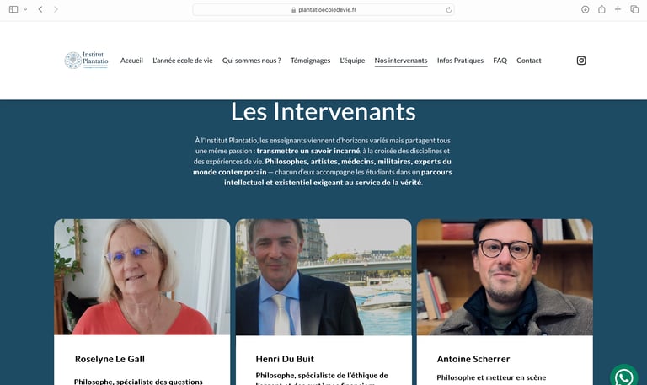Open the Instagram icon link

click(x=581, y=61)
